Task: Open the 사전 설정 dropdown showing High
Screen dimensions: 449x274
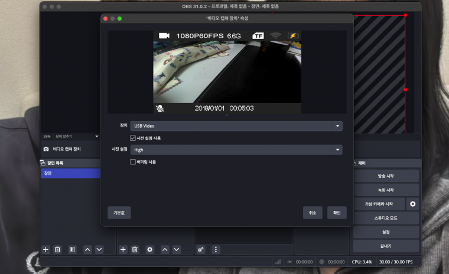Action: (x=236, y=150)
